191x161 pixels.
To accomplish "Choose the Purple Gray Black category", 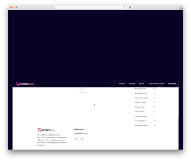I will [x=141, y=98].
